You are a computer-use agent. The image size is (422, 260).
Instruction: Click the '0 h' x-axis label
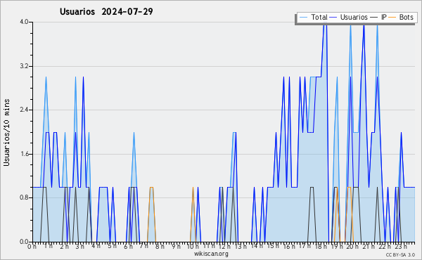pos(32,246)
